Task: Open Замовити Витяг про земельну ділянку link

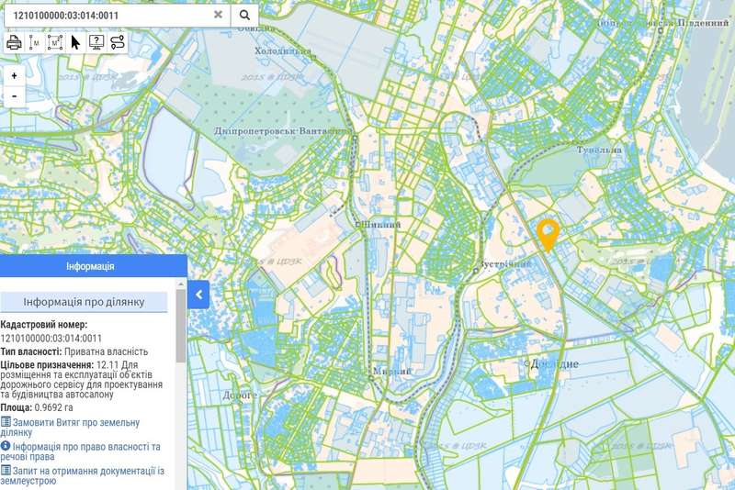Action: click(70, 428)
